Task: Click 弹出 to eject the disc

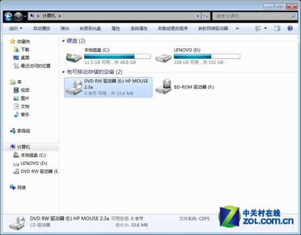Action: 65,28
